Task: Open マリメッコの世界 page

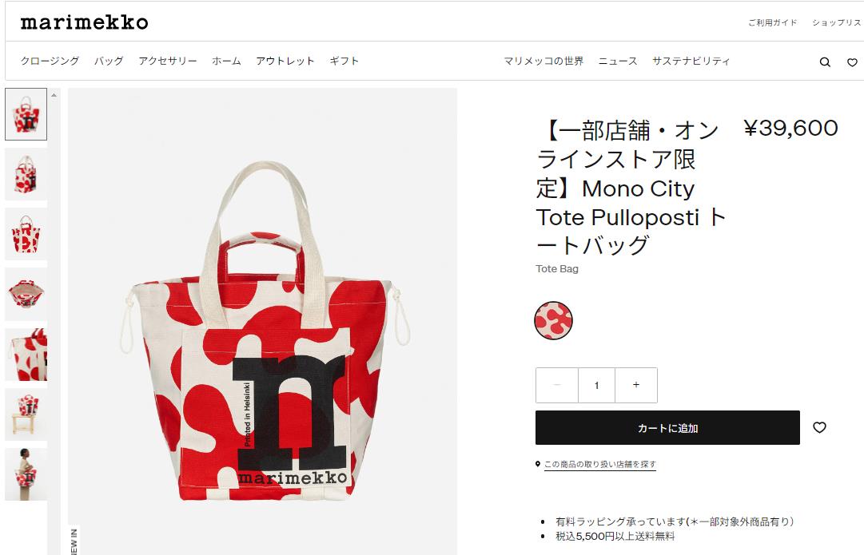Action: coord(543,61)
